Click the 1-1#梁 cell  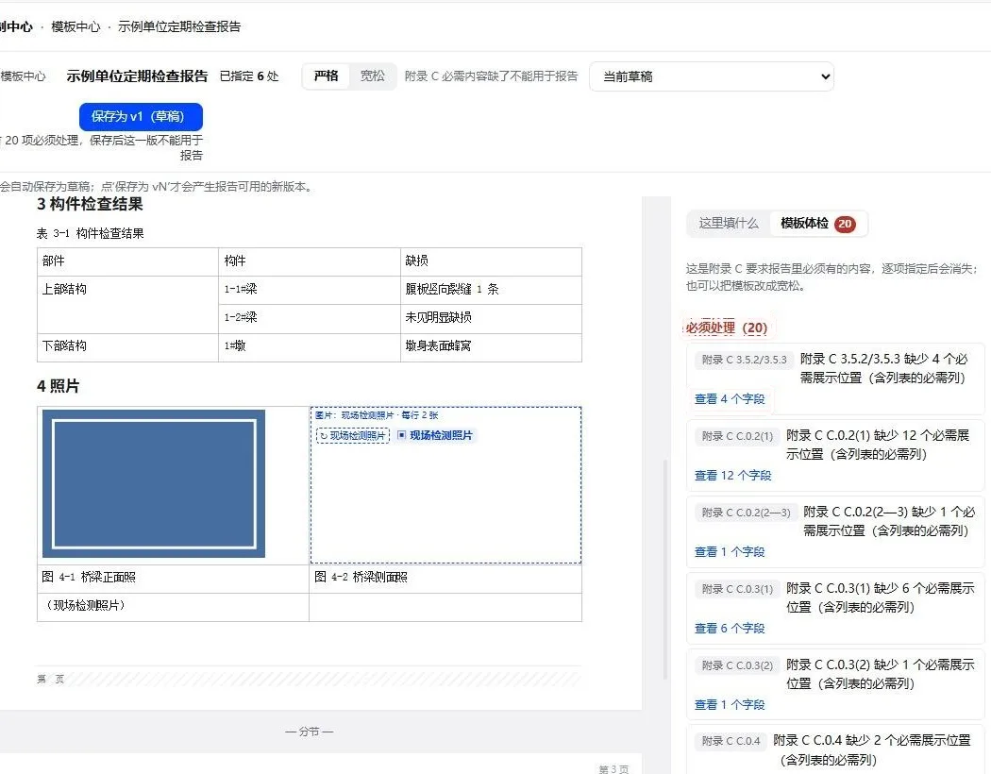coord(309,290)
